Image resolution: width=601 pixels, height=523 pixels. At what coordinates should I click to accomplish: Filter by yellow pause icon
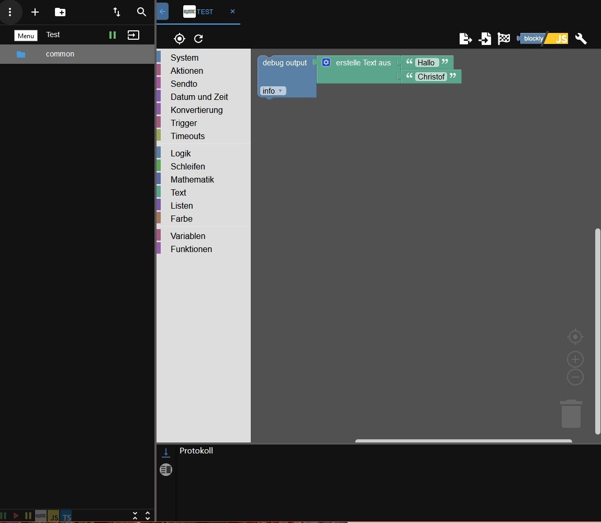tap(28, 516)
